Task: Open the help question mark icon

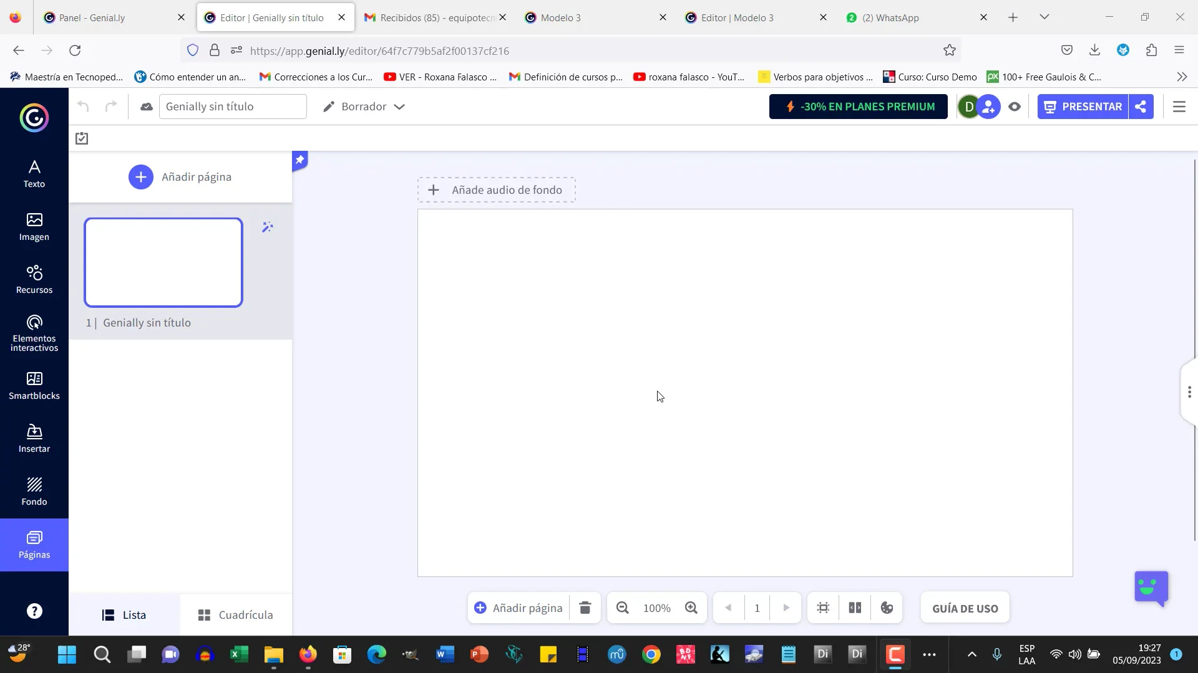Action: click(x=34, y=611)
